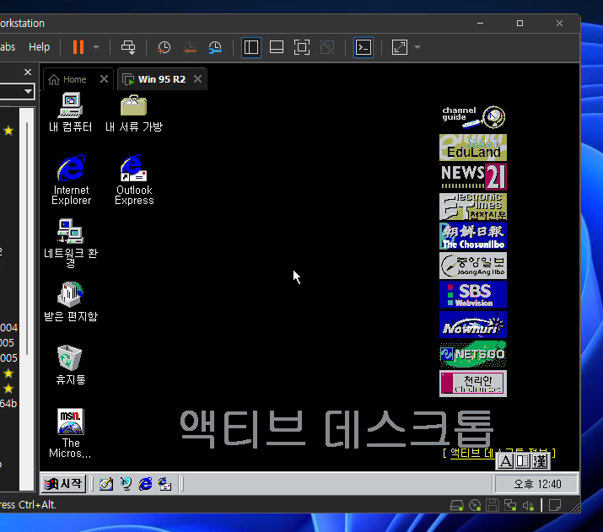603x532 pixels.
Task: Open the 천리안 Chollian channel
Action: click(x=473, y=384)
